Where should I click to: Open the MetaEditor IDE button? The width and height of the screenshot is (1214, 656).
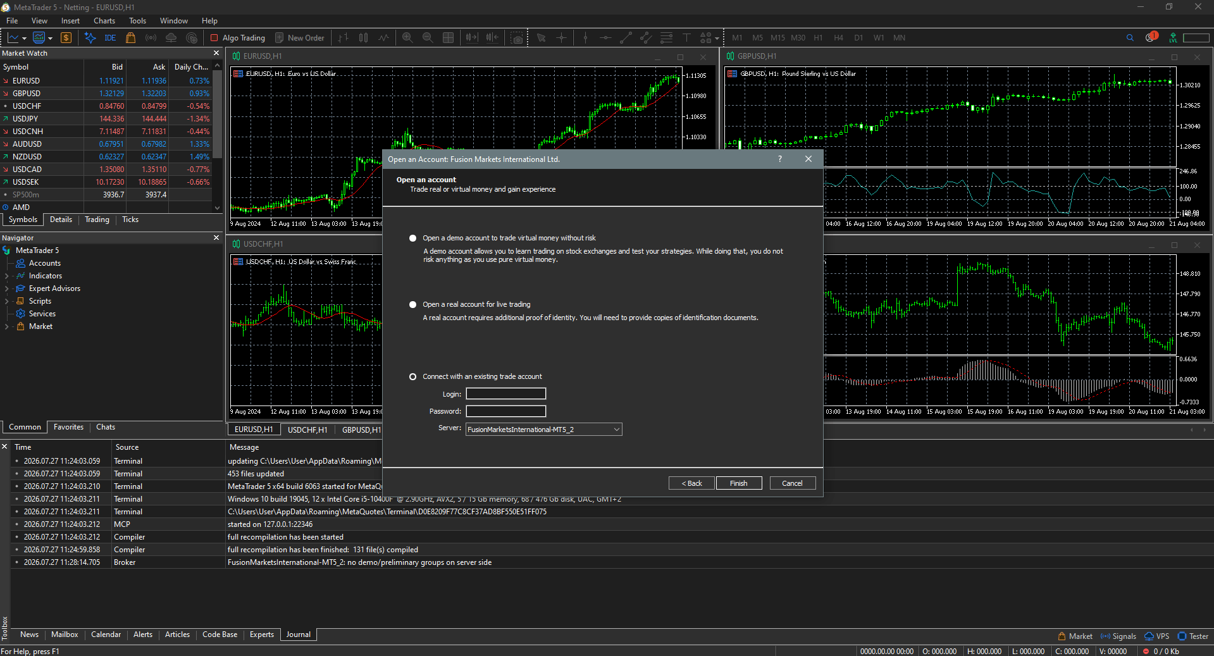(x=110, y=38)
